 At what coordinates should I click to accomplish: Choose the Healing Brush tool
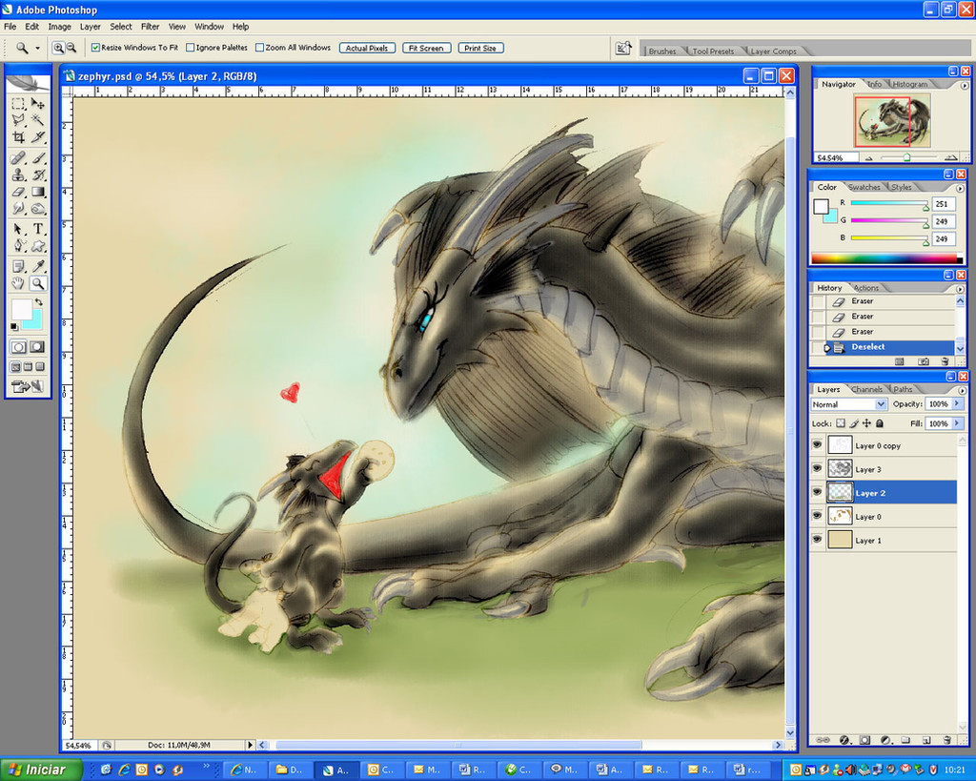18,158
